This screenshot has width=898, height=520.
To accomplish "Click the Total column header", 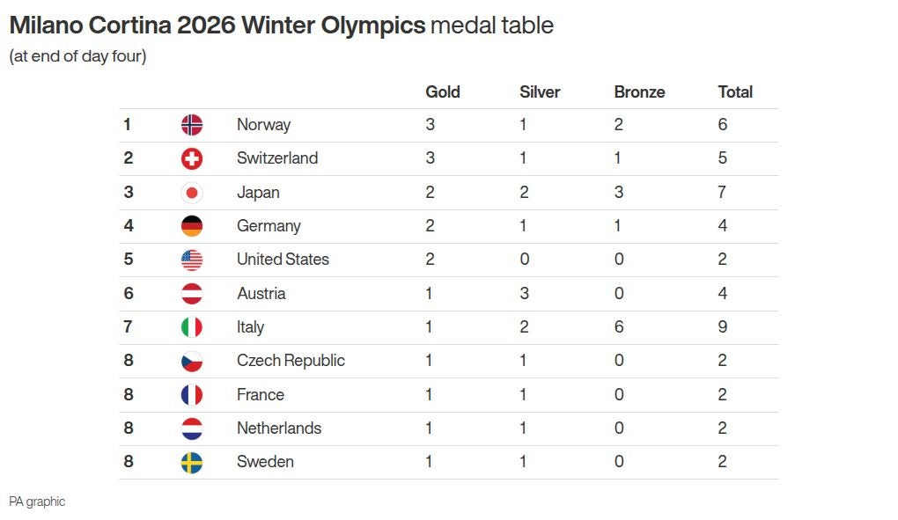I will pyautogui.click(x=735, y=92).
